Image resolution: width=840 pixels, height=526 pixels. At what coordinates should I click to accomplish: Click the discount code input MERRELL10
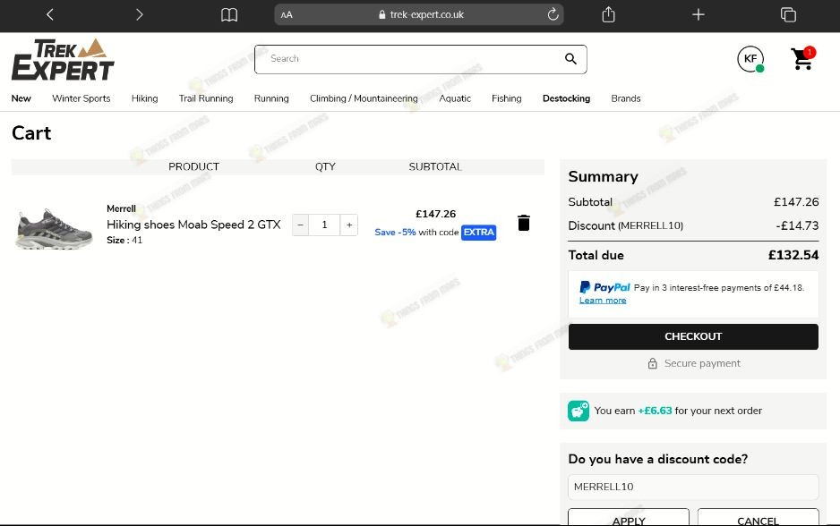tap(693, 487)
